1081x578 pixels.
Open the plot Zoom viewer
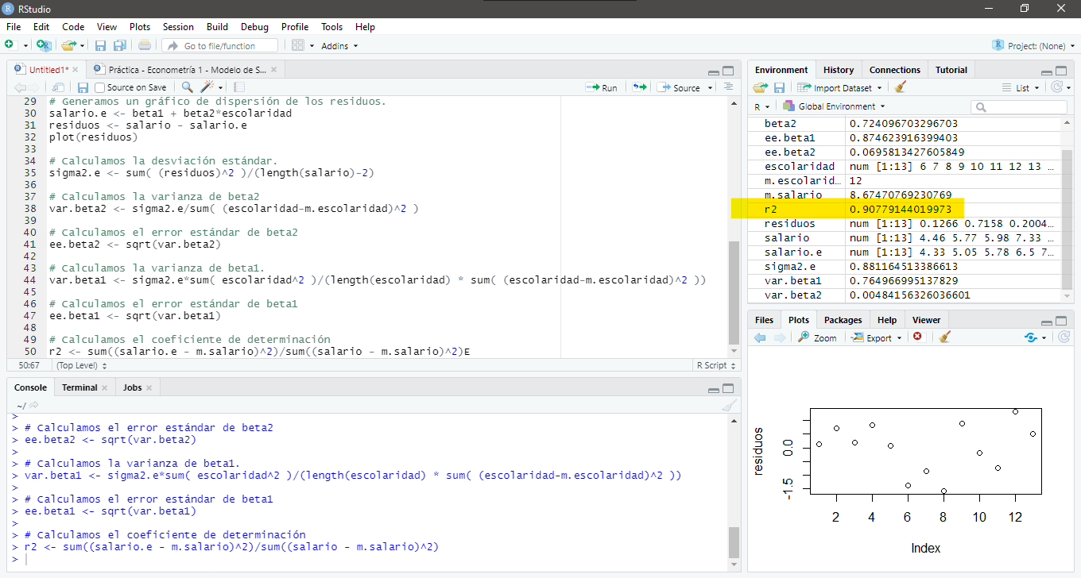pos(817,337)
